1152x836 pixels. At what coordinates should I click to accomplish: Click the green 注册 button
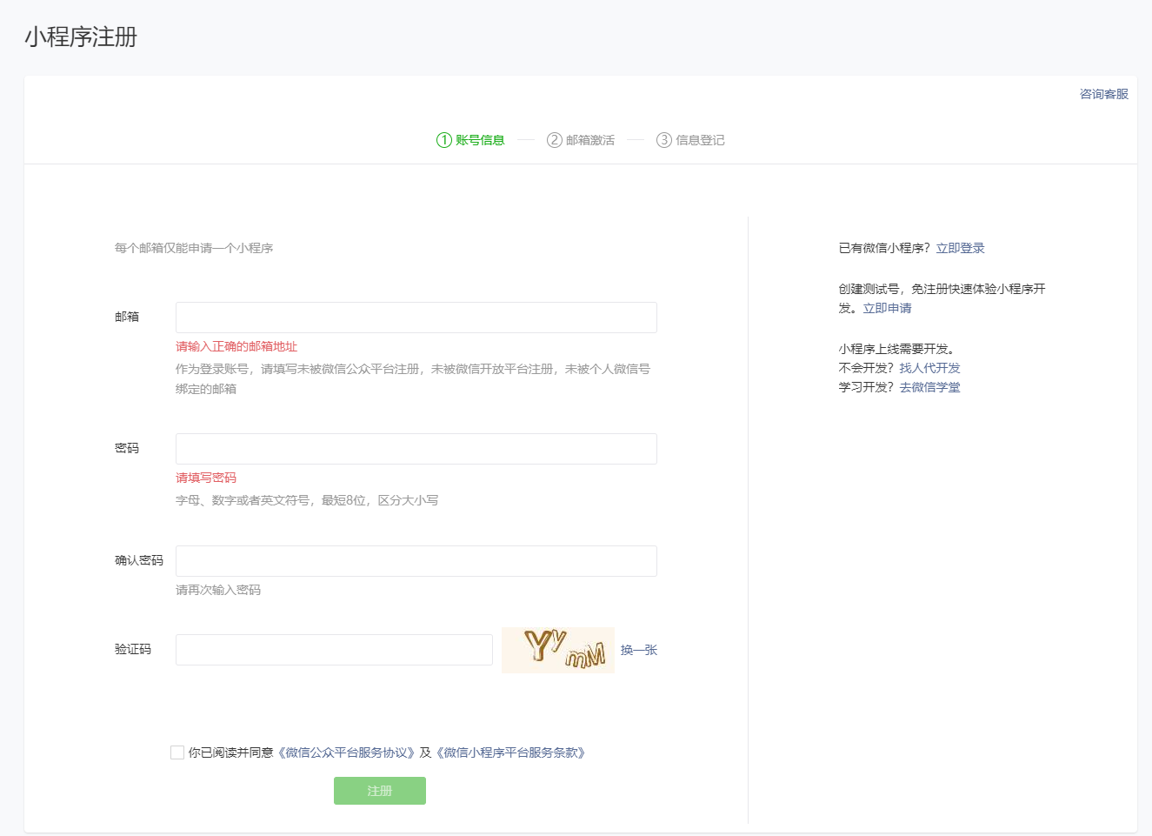(380, 791)
